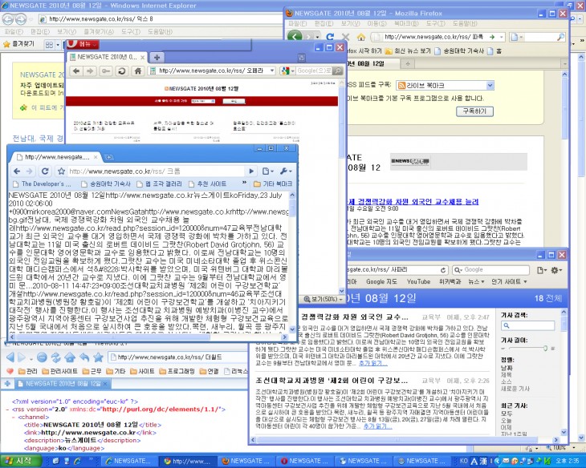Expand the Opera address bar dropdown
The height and width of the screenshot is (468, 586).
coord(272,71)
